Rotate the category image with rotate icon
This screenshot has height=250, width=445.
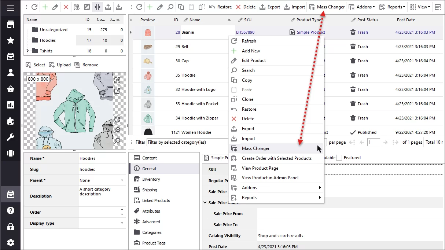(117, 120)
